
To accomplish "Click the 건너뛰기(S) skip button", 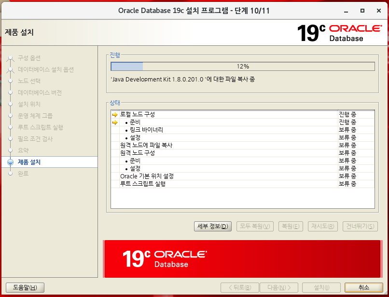I will pos(360,226).
